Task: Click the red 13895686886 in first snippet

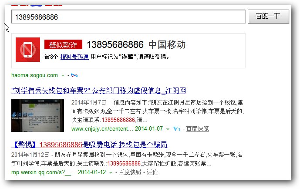Action: point(118,120)
